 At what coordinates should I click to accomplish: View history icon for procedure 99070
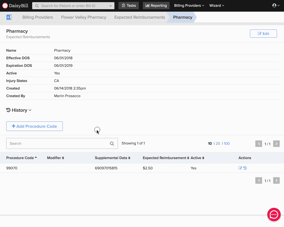245,168
